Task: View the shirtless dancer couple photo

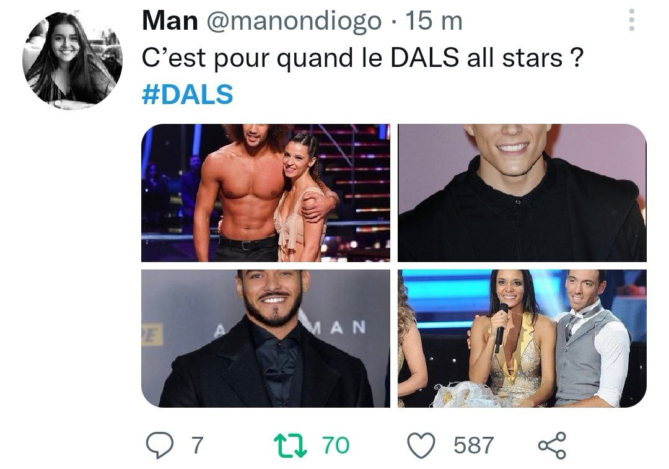Action: coord(265,193)
